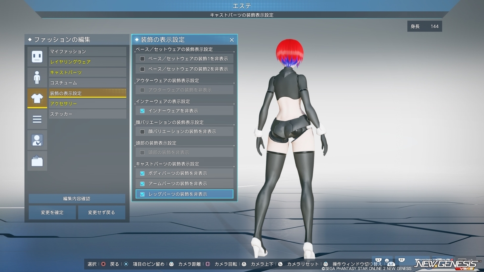Toggle disabled アウターウェアの装飾を非表示 checkbox

click(x=142, y=90)
